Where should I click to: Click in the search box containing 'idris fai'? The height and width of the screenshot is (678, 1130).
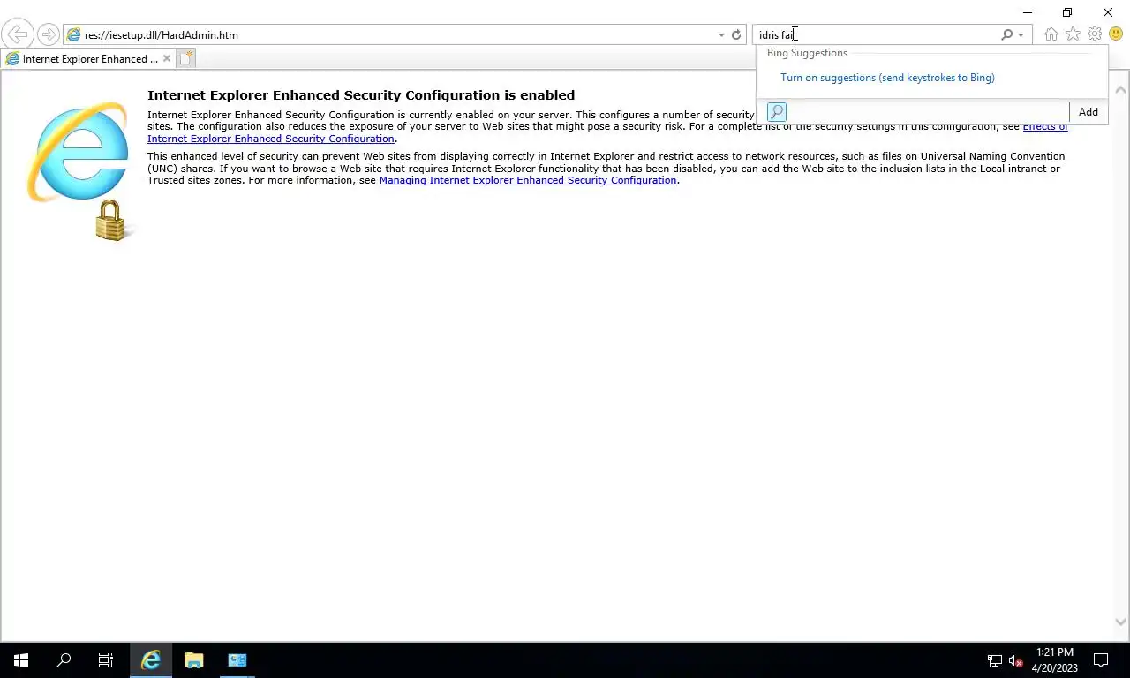[877, 35]
